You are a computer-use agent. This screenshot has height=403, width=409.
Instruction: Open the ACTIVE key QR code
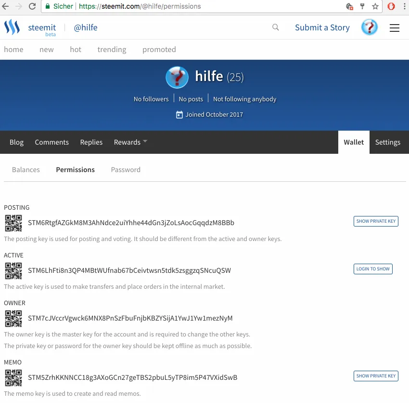[x=13, y=271]
